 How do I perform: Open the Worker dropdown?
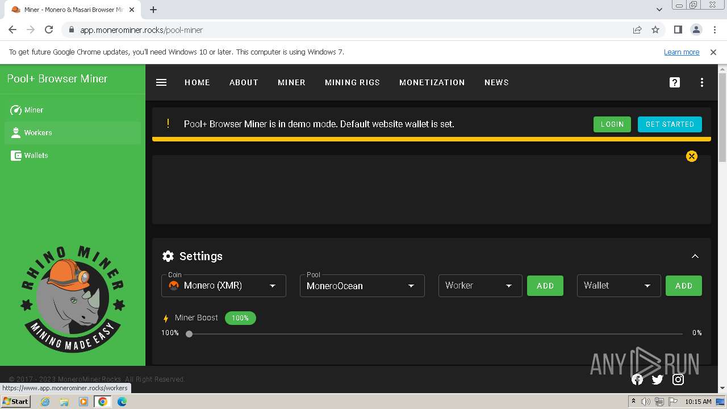click(x=480, y=286)
